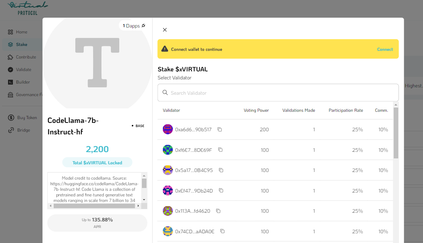Click the CodeLlama T placeholder image
The image size is (423, 243).
[x=97, y=63]
